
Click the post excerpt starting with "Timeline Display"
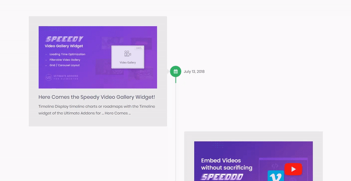[97, 110]
